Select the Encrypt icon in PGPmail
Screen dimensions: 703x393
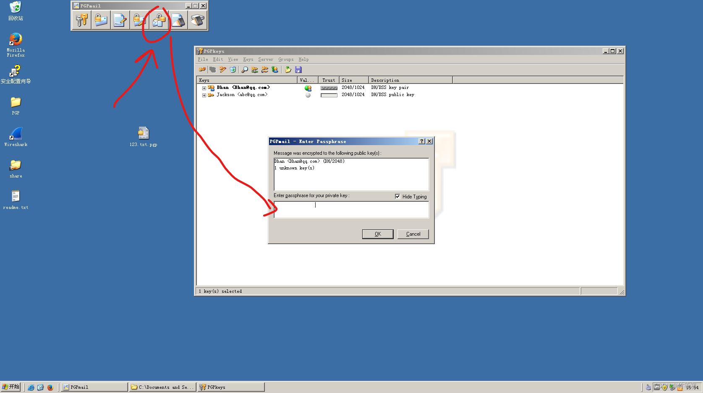click(101, 20)
